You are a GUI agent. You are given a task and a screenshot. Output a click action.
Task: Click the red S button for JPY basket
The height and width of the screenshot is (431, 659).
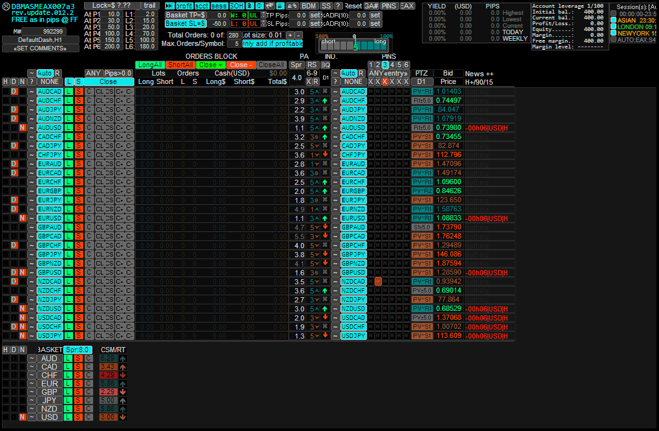(78, 400)
